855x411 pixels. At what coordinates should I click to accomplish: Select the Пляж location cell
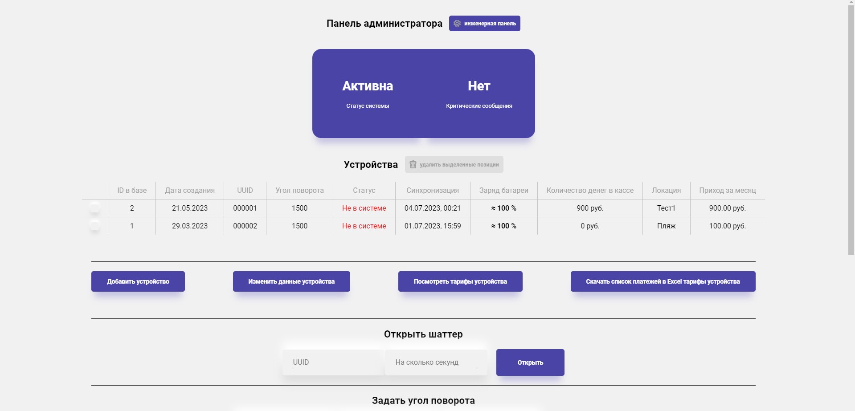pyautogui.click(x=666, y=226)
